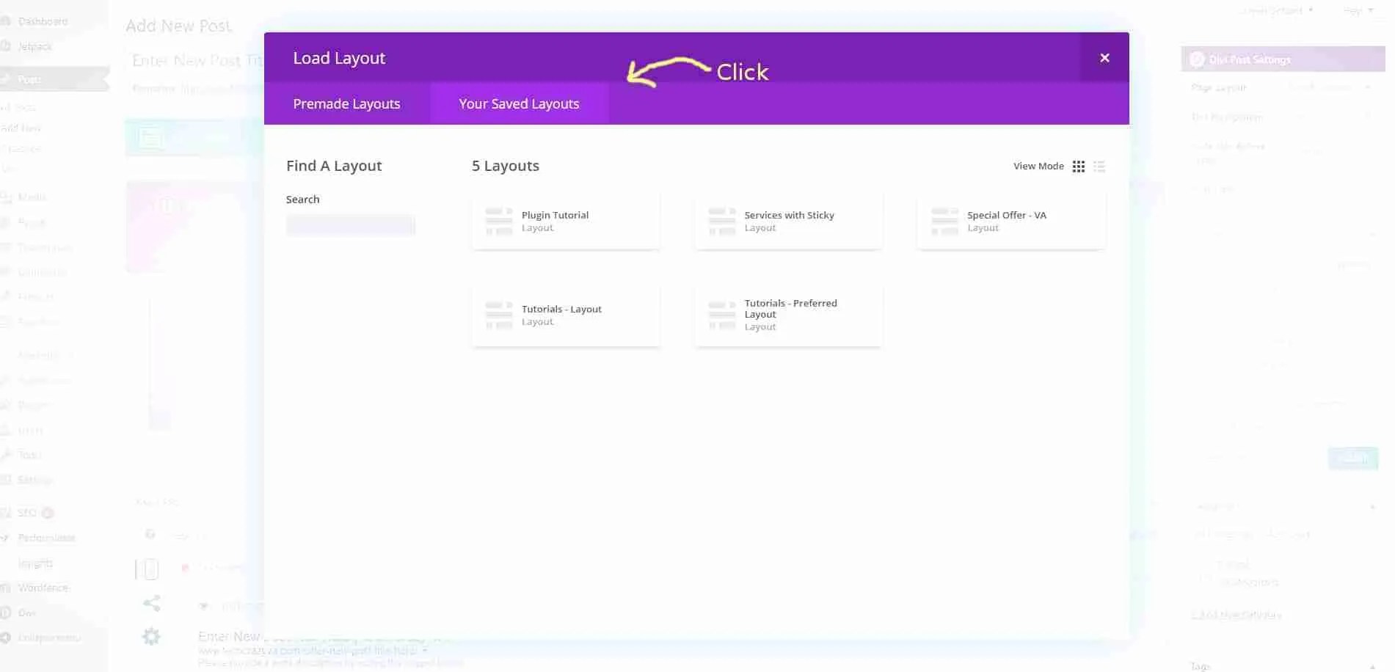Expand the Divi Post Settings panel
The height and width of the screenshot is (672, 1395).
point(1281,59)
